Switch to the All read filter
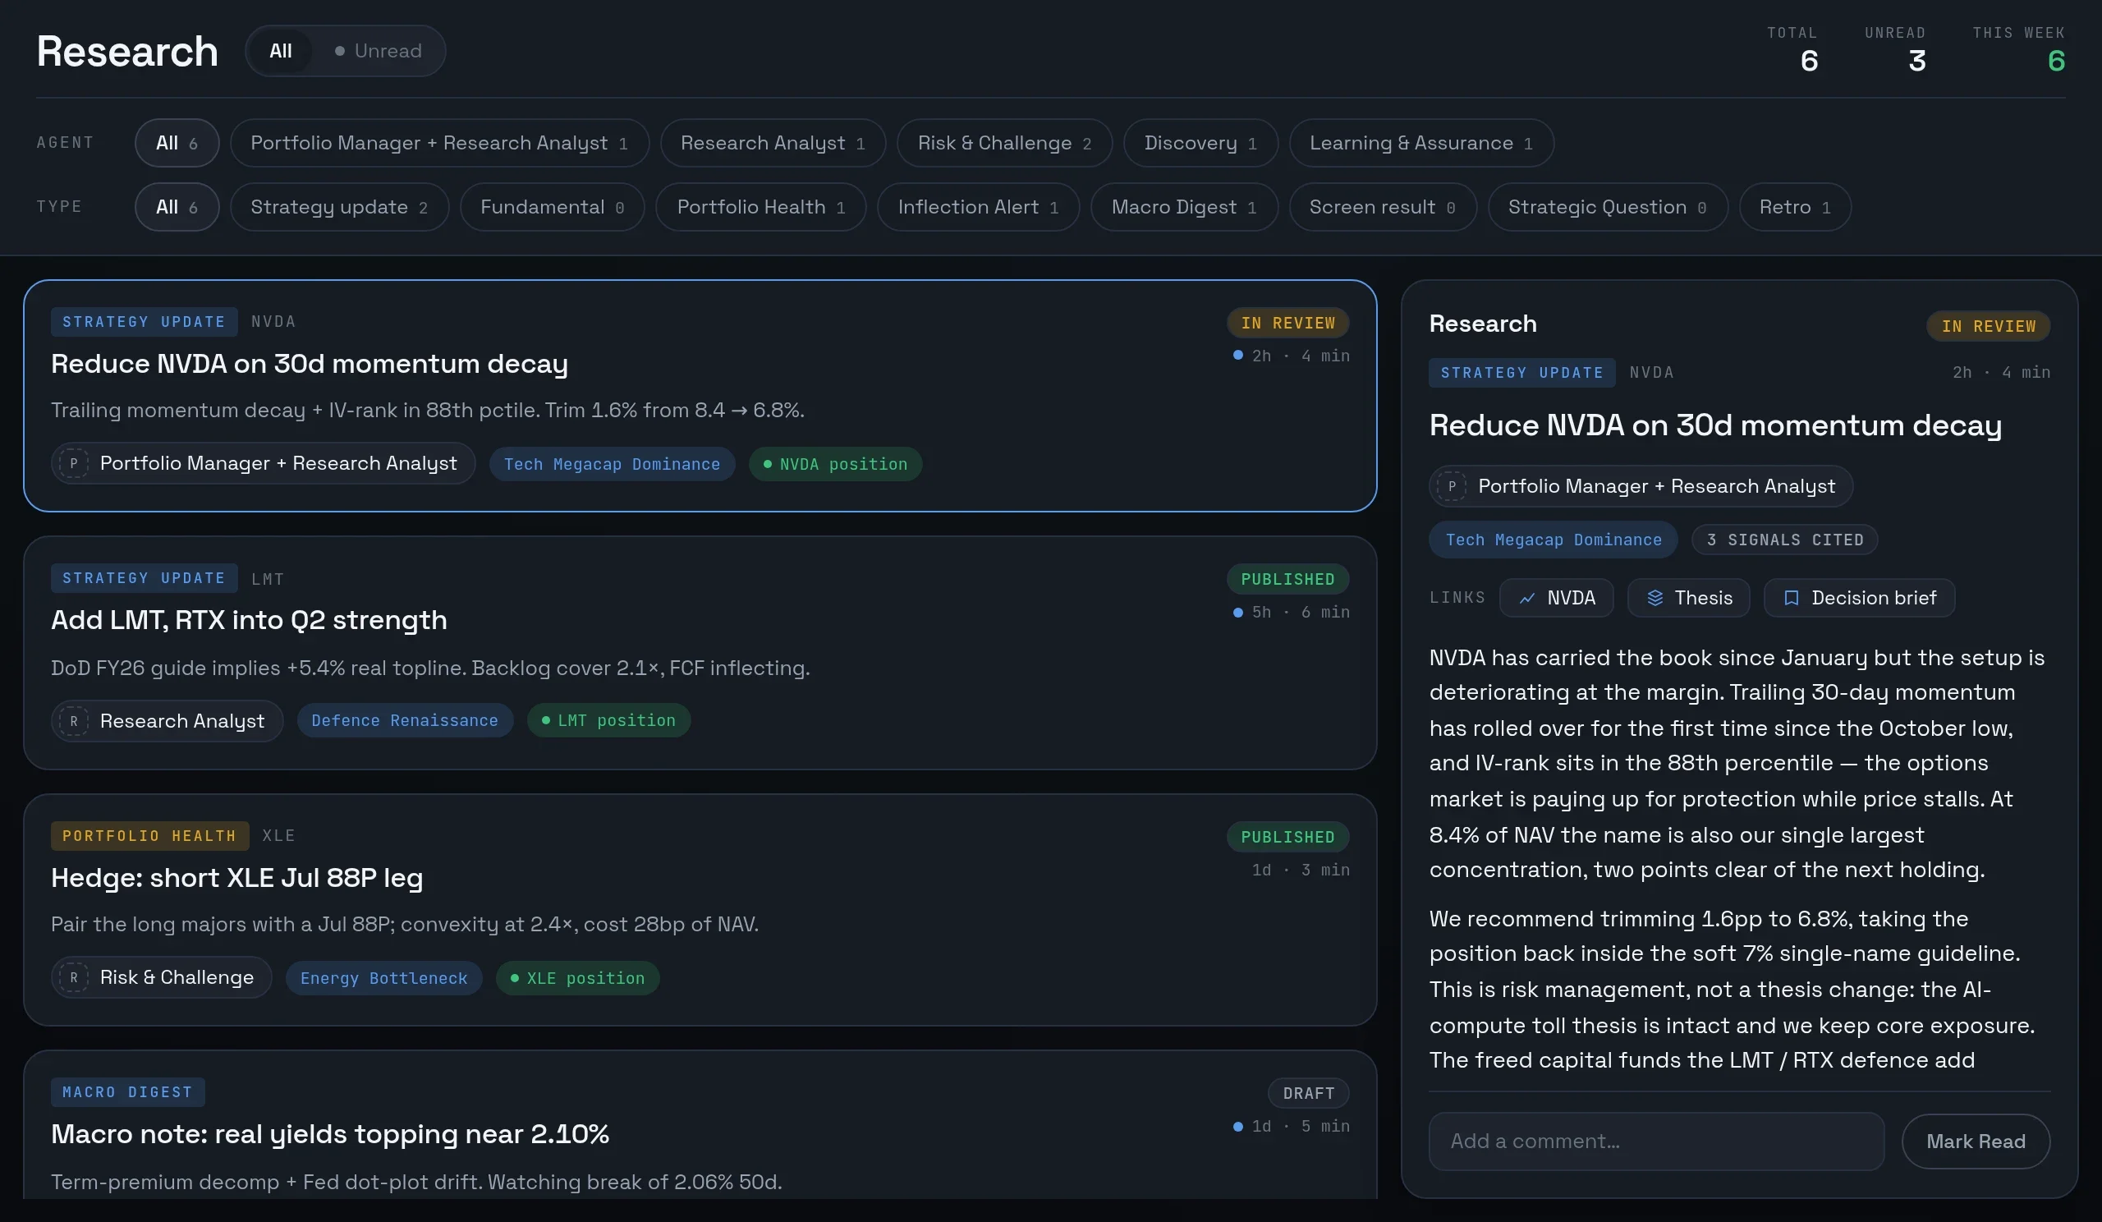The width and height of the screenshot is (2102, 1222). point(280,51)
